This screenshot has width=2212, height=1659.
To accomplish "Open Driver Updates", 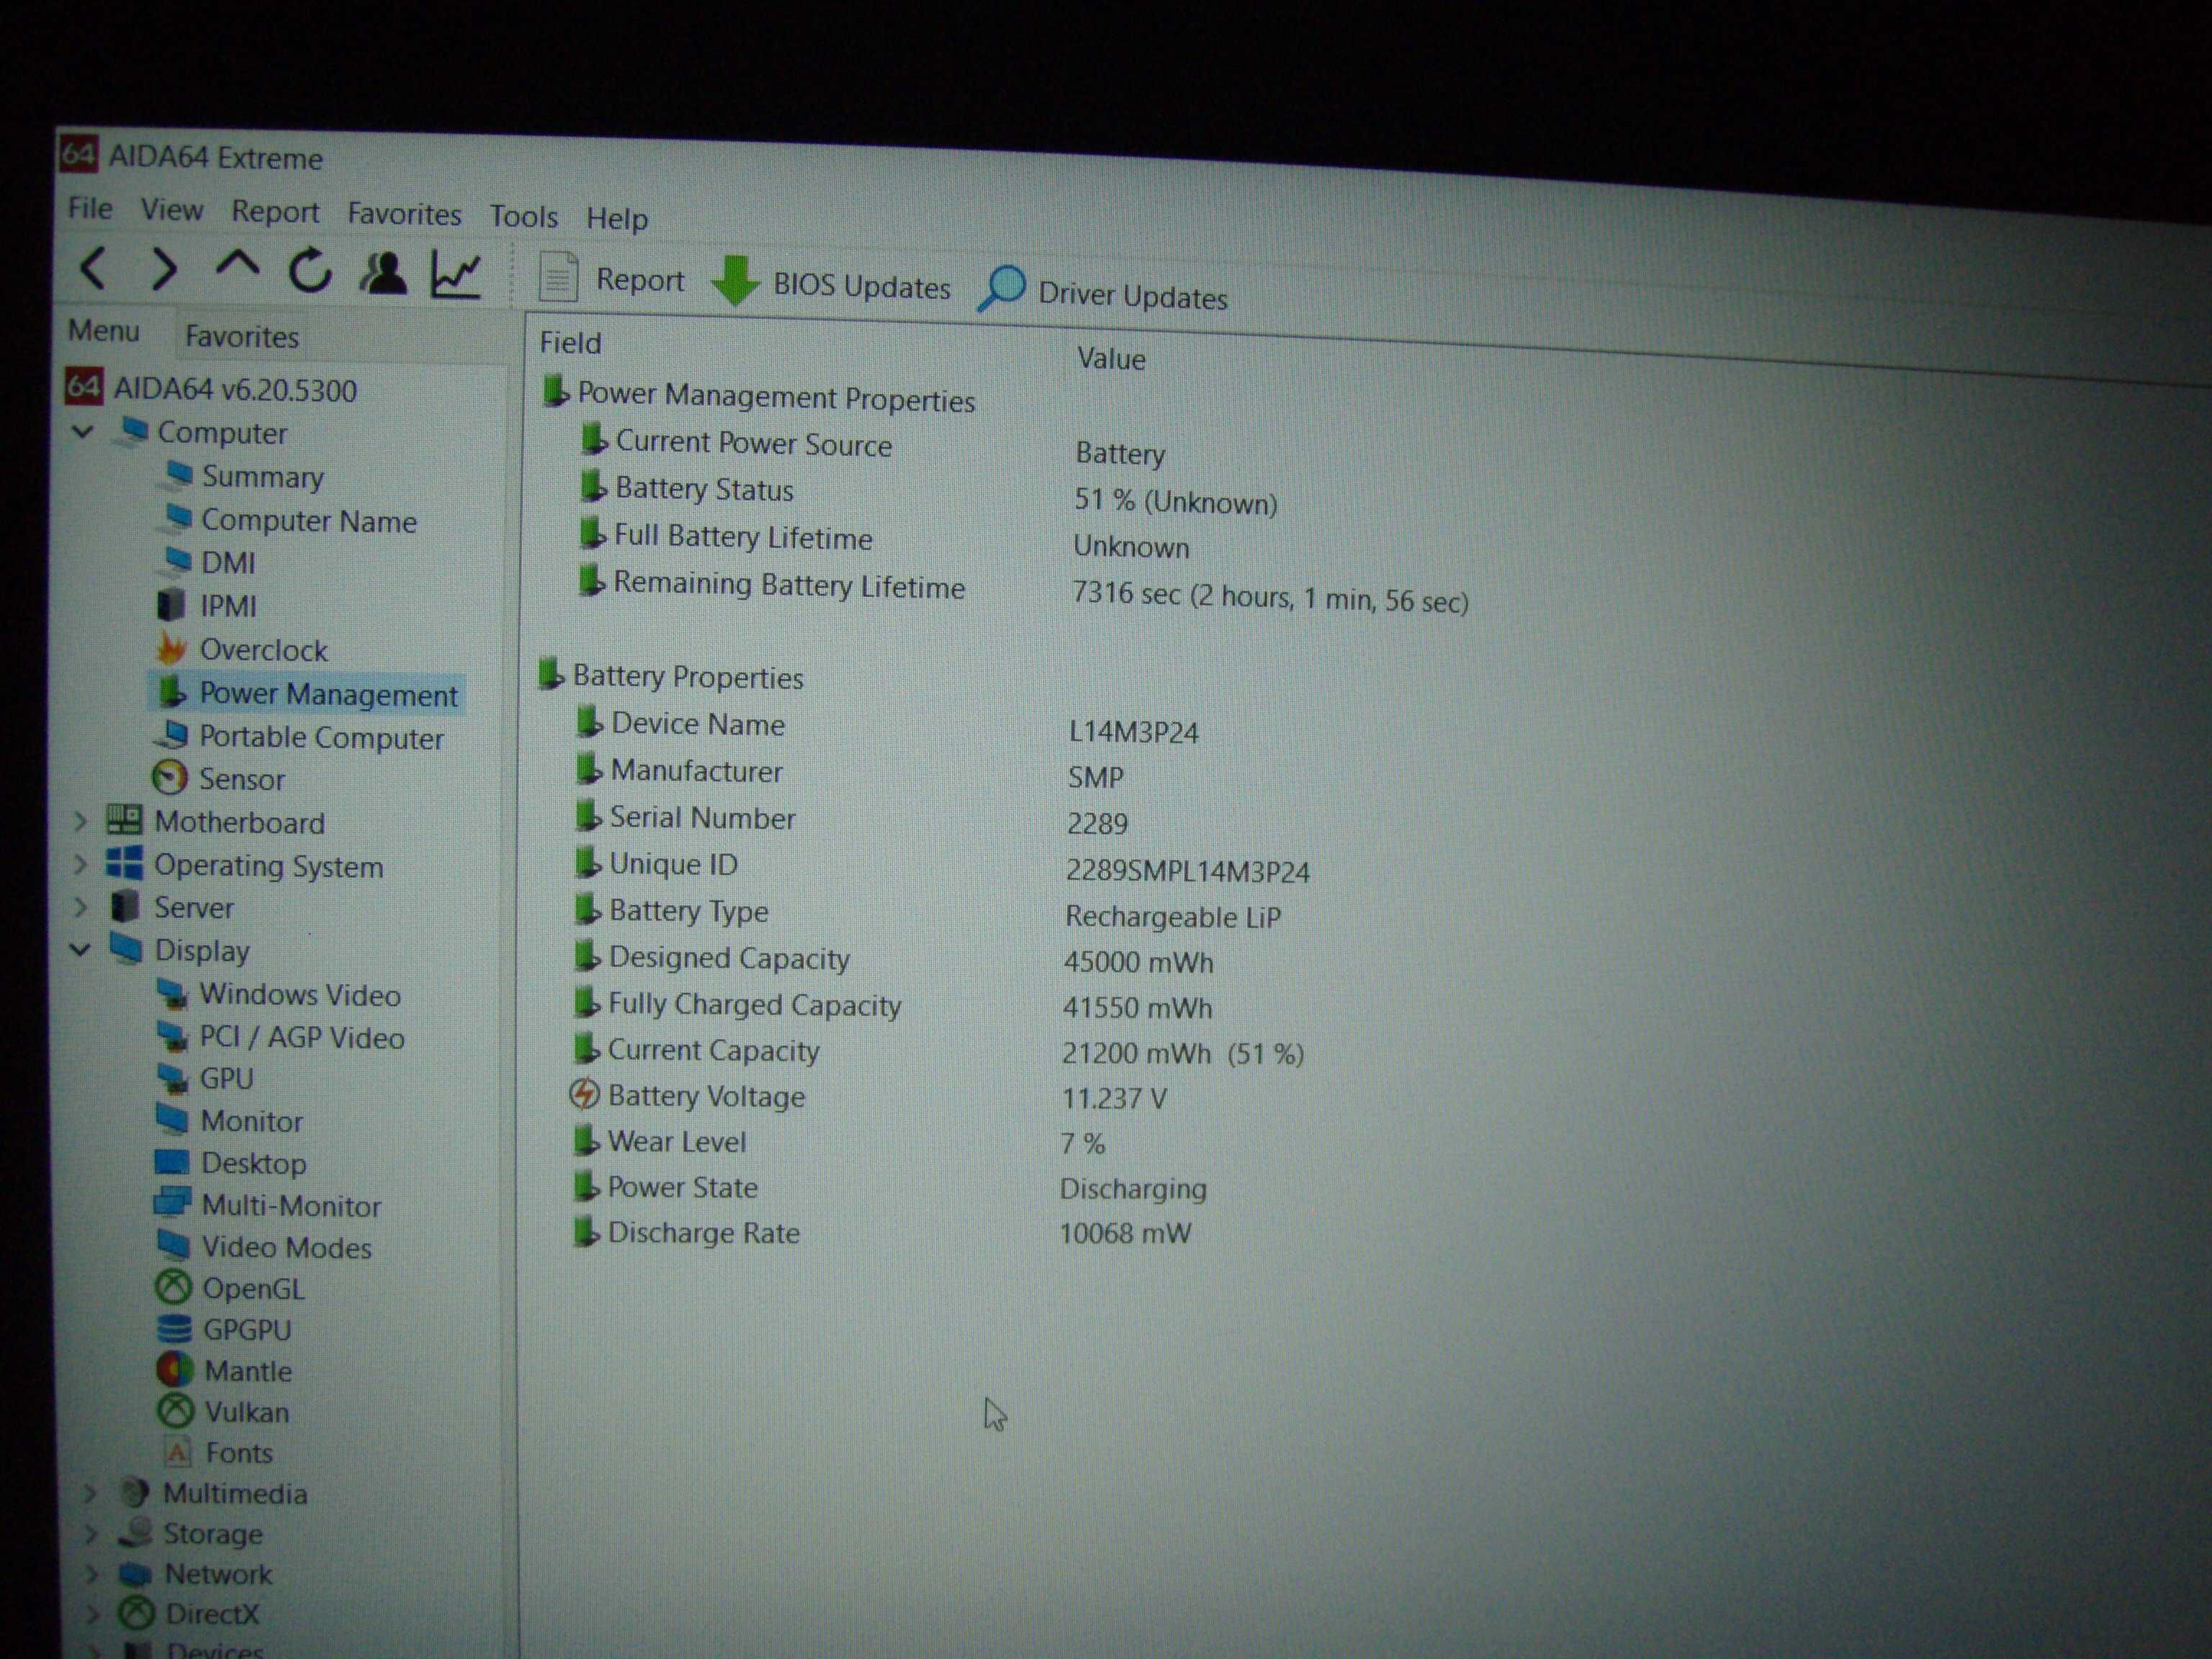I will click(x=1103, y=292).
